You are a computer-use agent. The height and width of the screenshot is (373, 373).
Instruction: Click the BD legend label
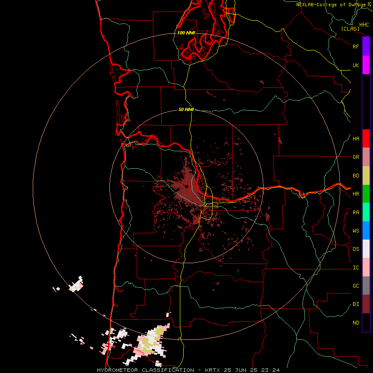pyautogui.click(x=356, y=176)
